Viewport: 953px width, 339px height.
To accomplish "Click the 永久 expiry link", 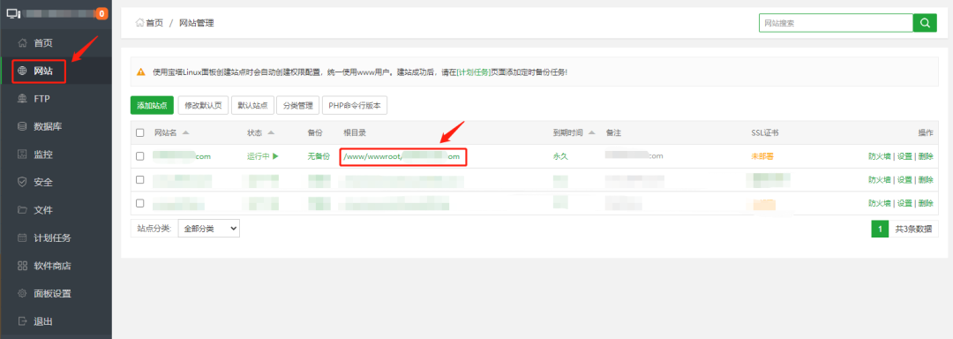I will pyautogui.click(x=560, y=156).
